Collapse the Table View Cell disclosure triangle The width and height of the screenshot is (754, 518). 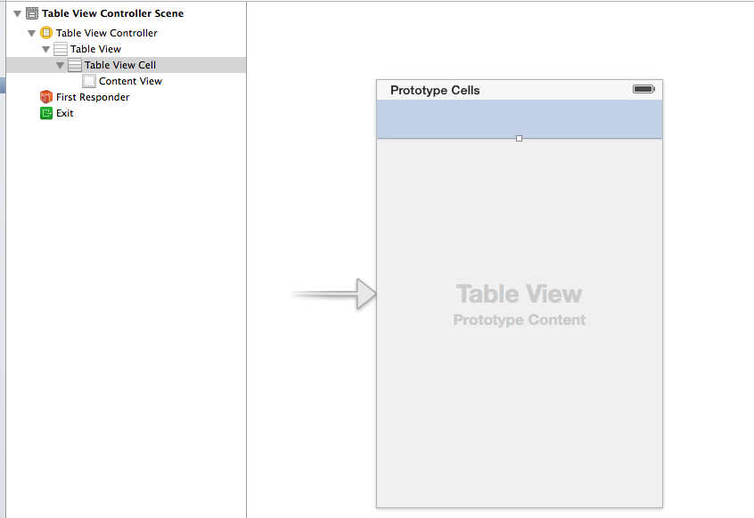click(61, 65)
